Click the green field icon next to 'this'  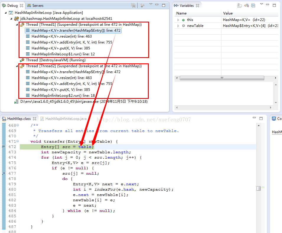coord(183,20)
